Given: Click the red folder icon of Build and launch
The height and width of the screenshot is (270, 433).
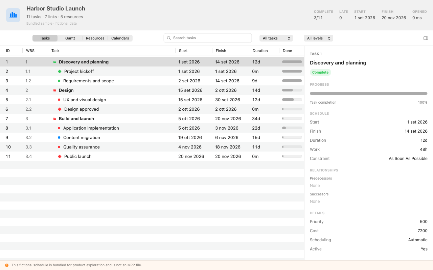Looking at the screenshot, I should pos(55,119).
